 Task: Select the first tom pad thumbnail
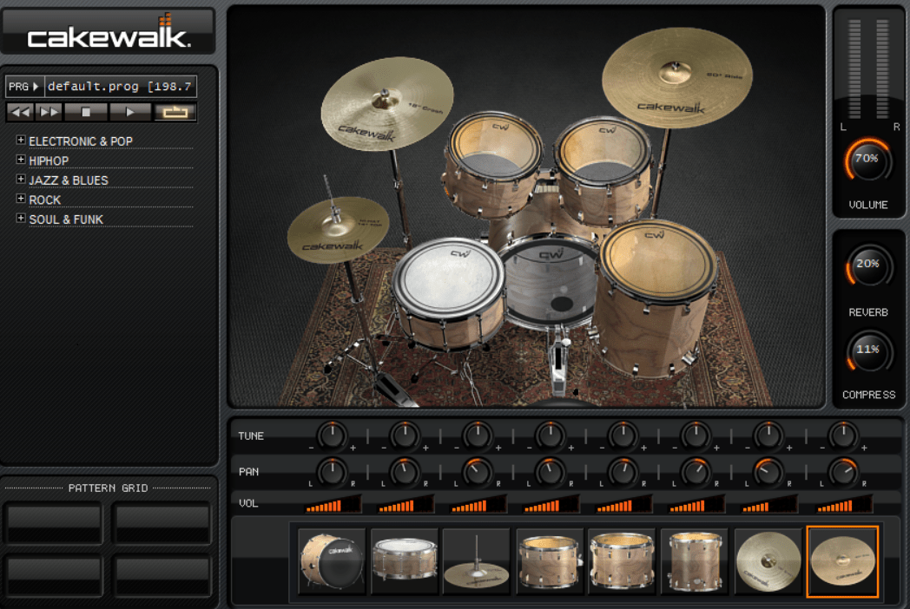(x=550, y=561)
